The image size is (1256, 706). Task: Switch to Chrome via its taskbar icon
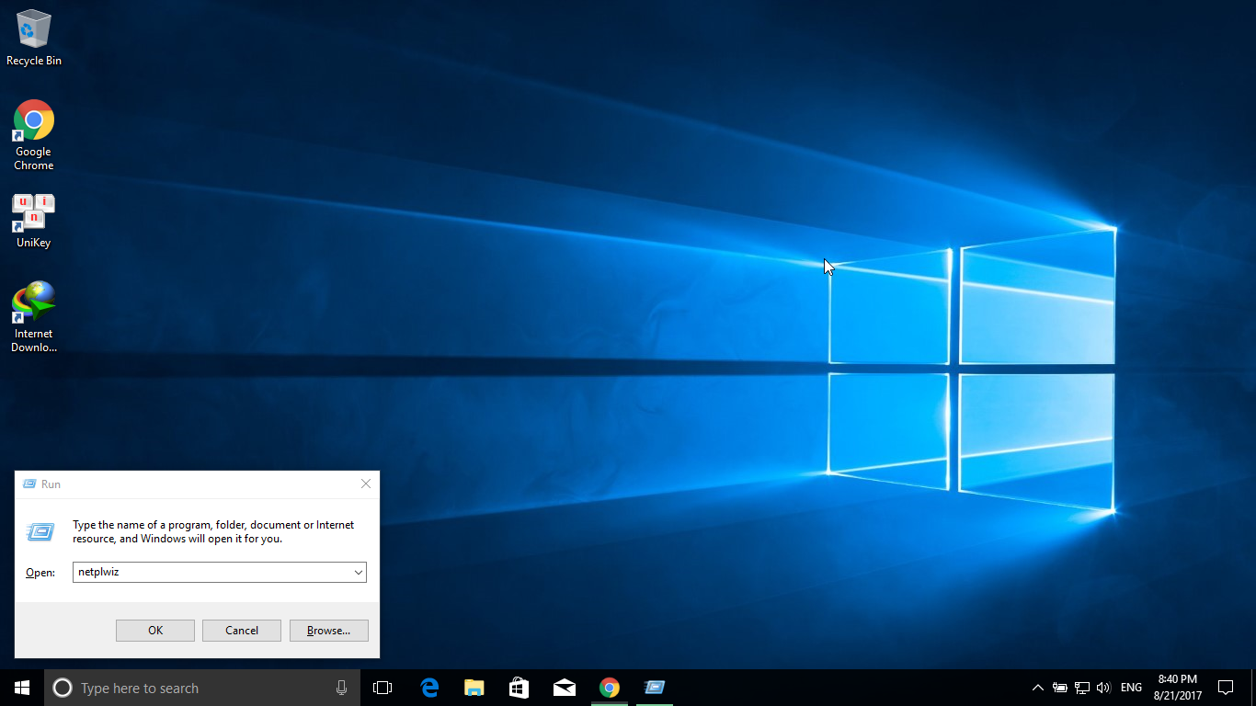[609, 688]
